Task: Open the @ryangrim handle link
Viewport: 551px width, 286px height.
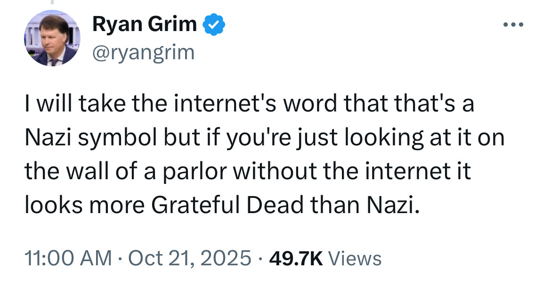Action: pyautogui.click(x=143, y=52)
